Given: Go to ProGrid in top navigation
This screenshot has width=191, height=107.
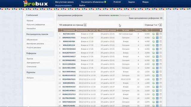Looking at the screenshot, I should tap(117, 2).
